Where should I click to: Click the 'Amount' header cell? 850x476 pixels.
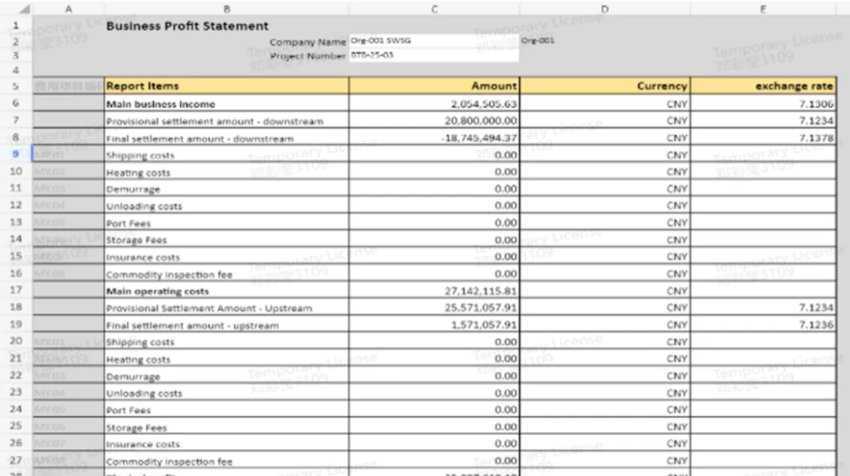tap(434, 86)
